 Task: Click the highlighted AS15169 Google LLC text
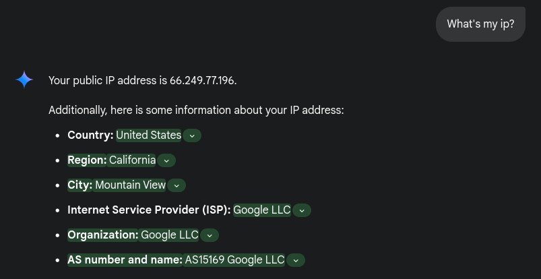234,259
